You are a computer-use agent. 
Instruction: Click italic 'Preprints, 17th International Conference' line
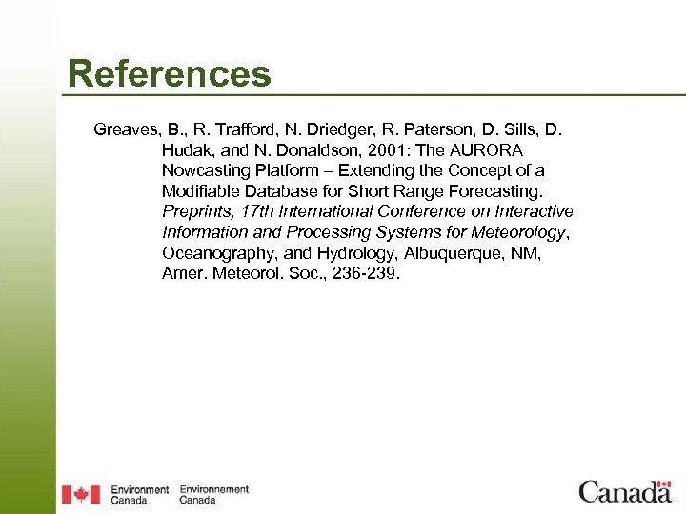(x=368, y=211)
